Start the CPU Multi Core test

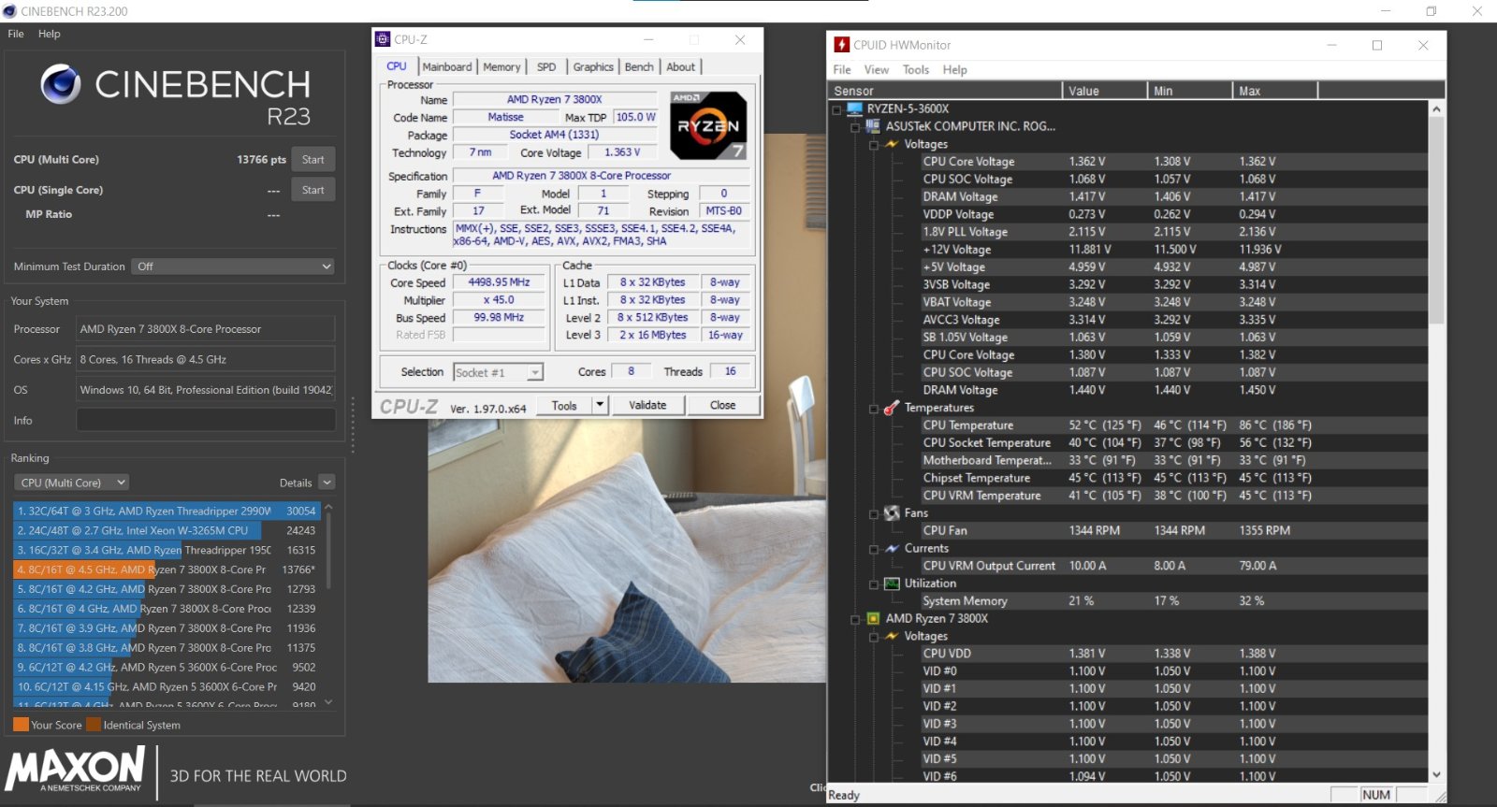pyautogui.click(x=313, y=160)
